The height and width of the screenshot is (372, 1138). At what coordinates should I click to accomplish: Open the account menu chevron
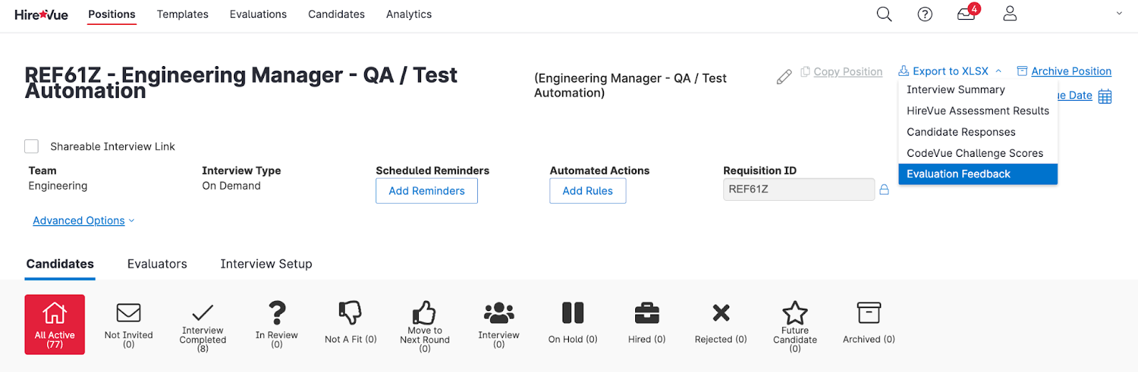[x=1119, y=13]
